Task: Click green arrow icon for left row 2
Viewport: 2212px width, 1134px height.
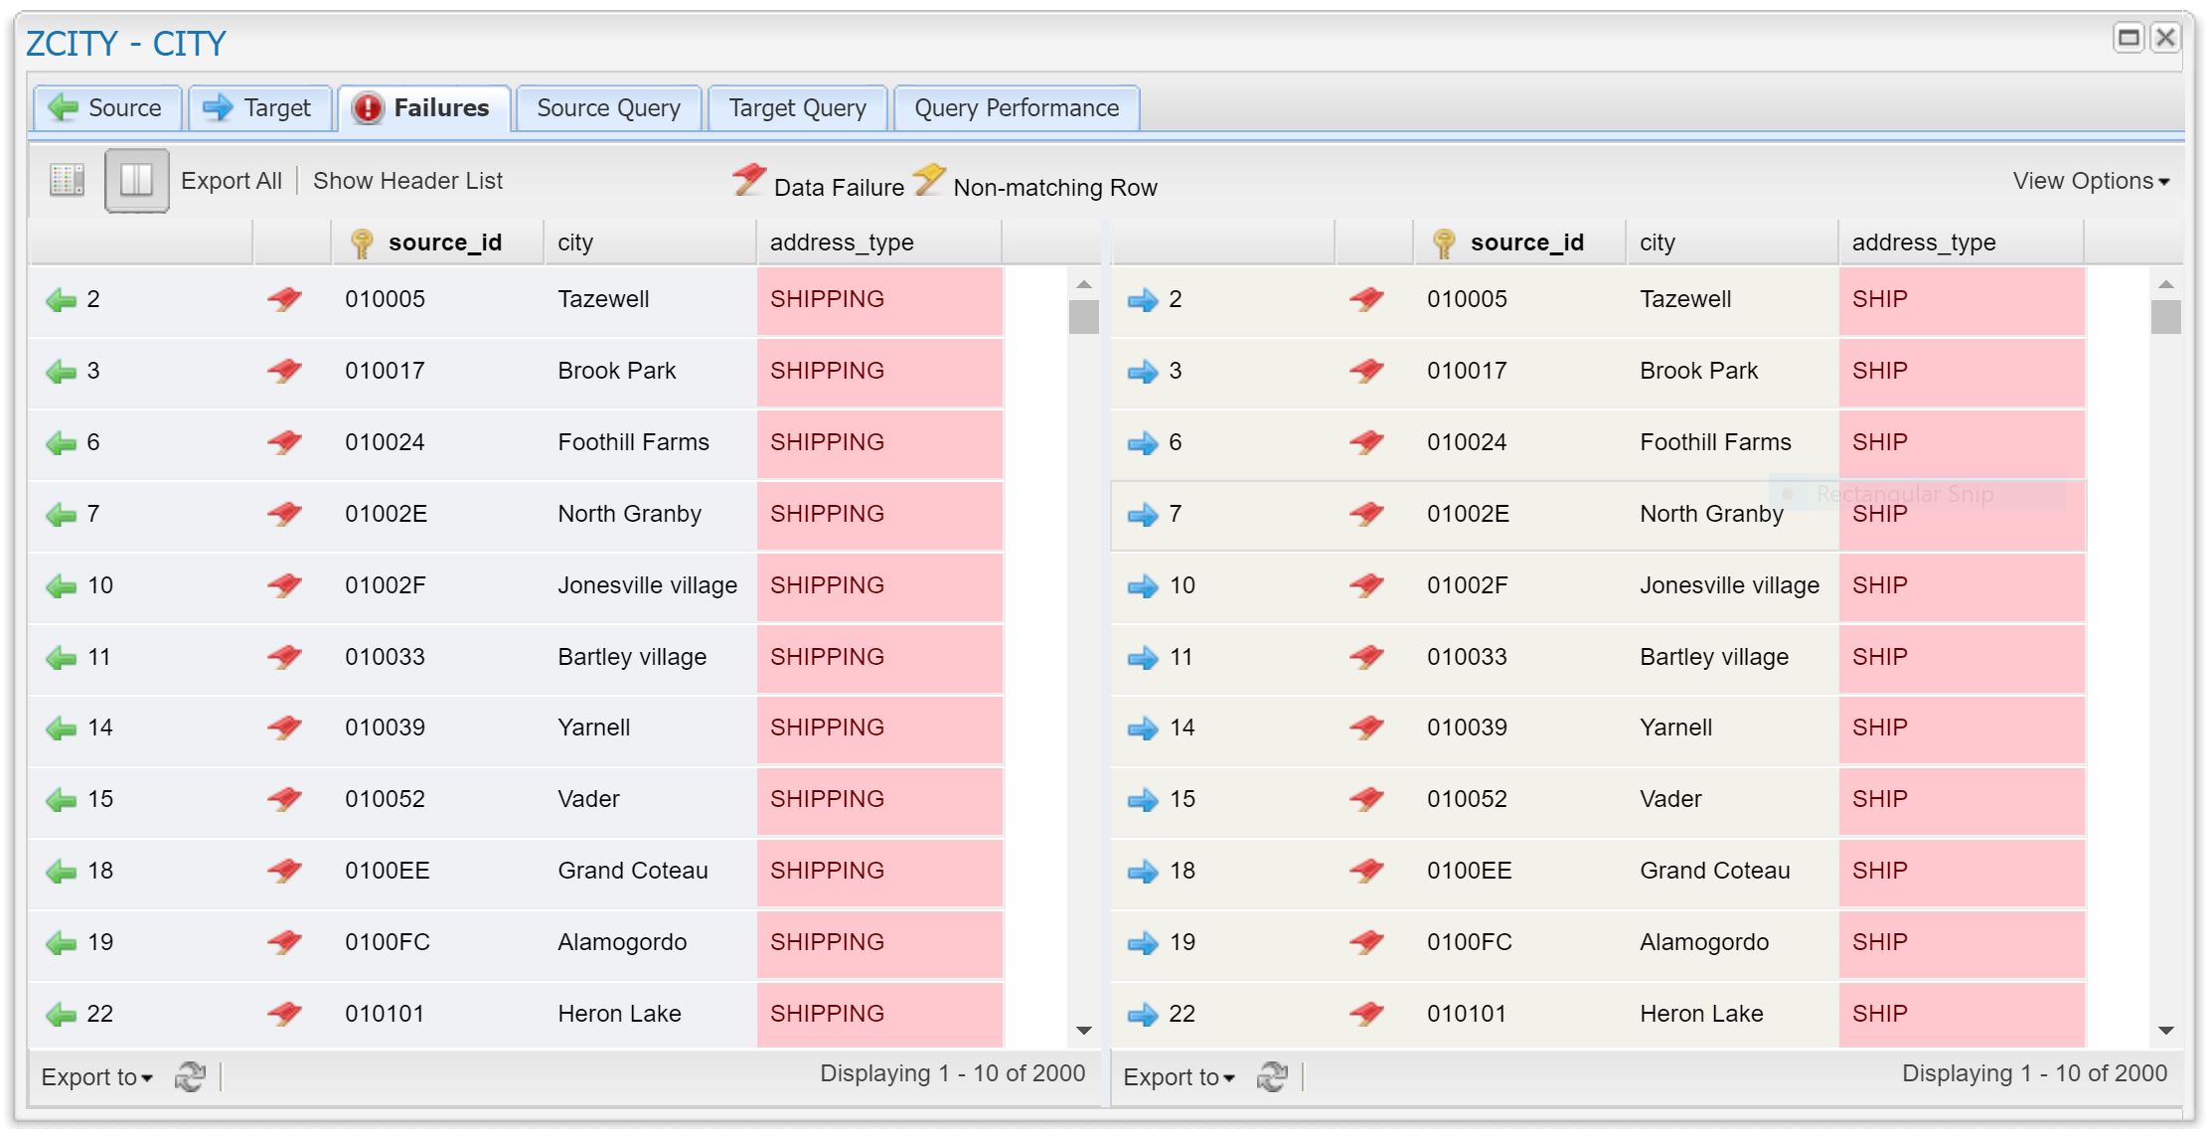Action: pos(62,300)
